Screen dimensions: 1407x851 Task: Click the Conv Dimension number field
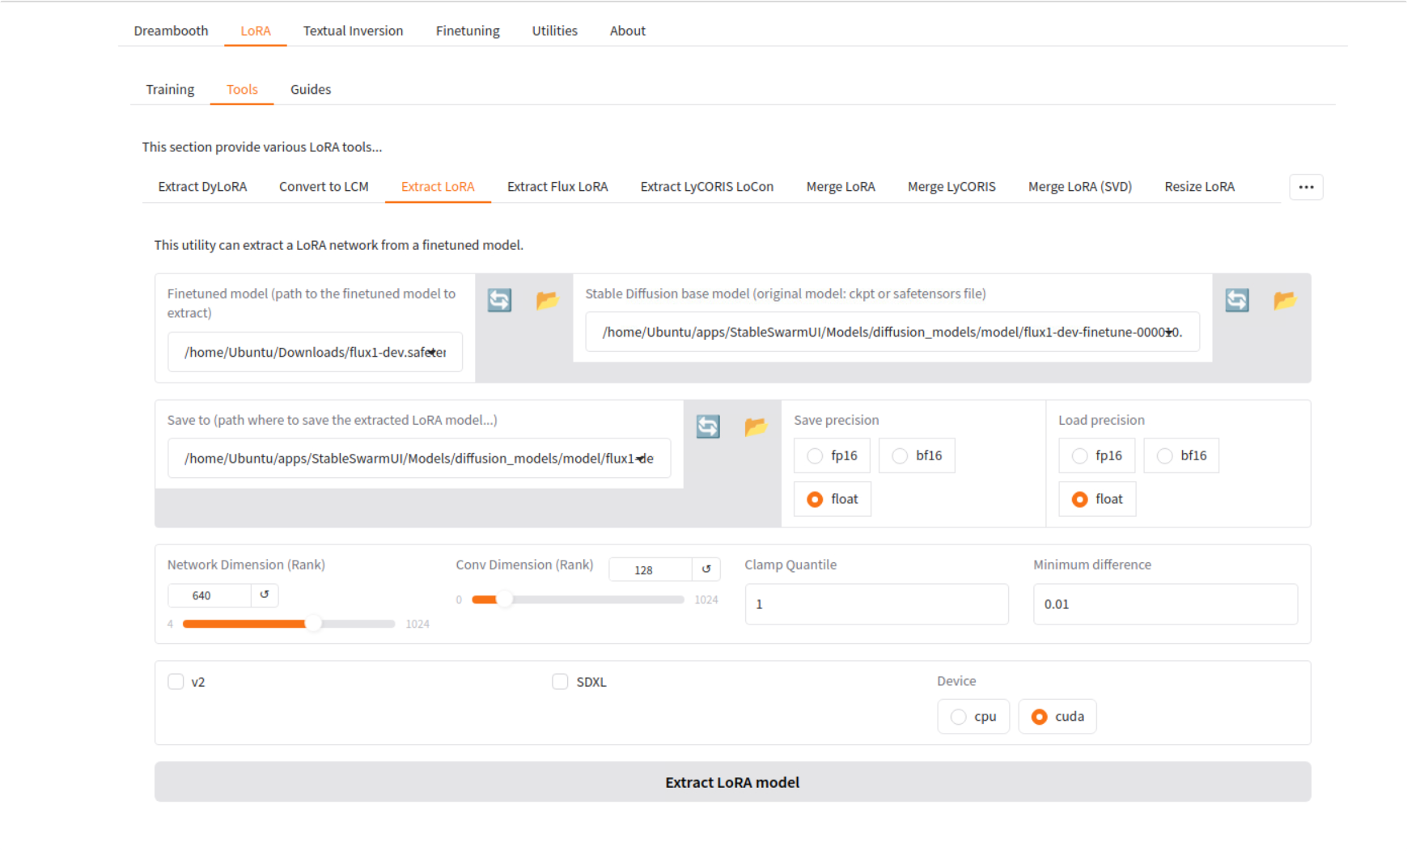651,569
